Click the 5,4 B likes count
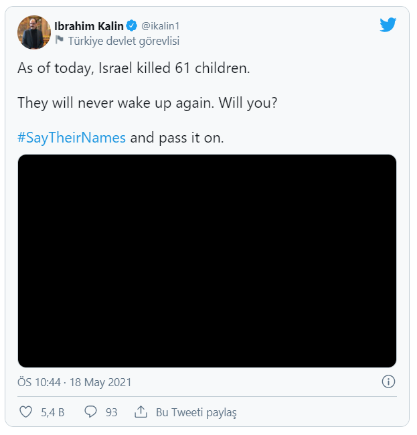 [x=53, y=412]
